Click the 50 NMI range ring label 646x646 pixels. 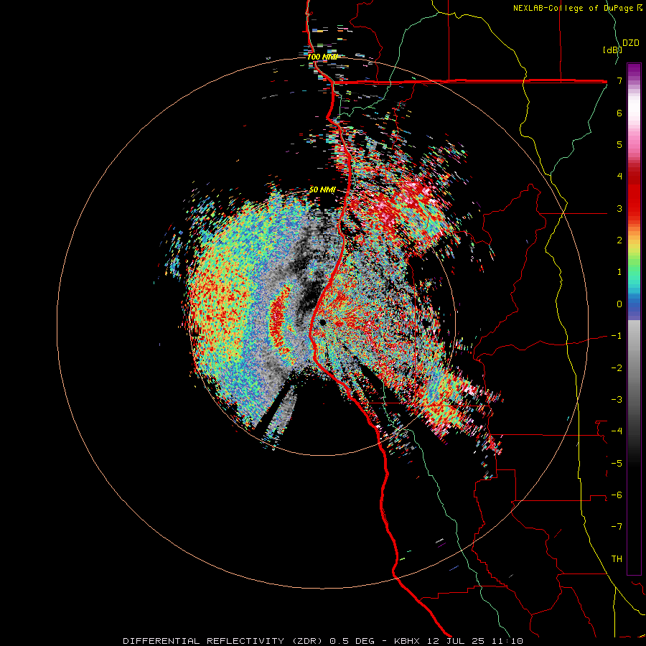(x=322, y=189)
